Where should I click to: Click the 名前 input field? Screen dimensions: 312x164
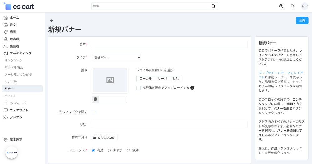click(x=170, y=45)
